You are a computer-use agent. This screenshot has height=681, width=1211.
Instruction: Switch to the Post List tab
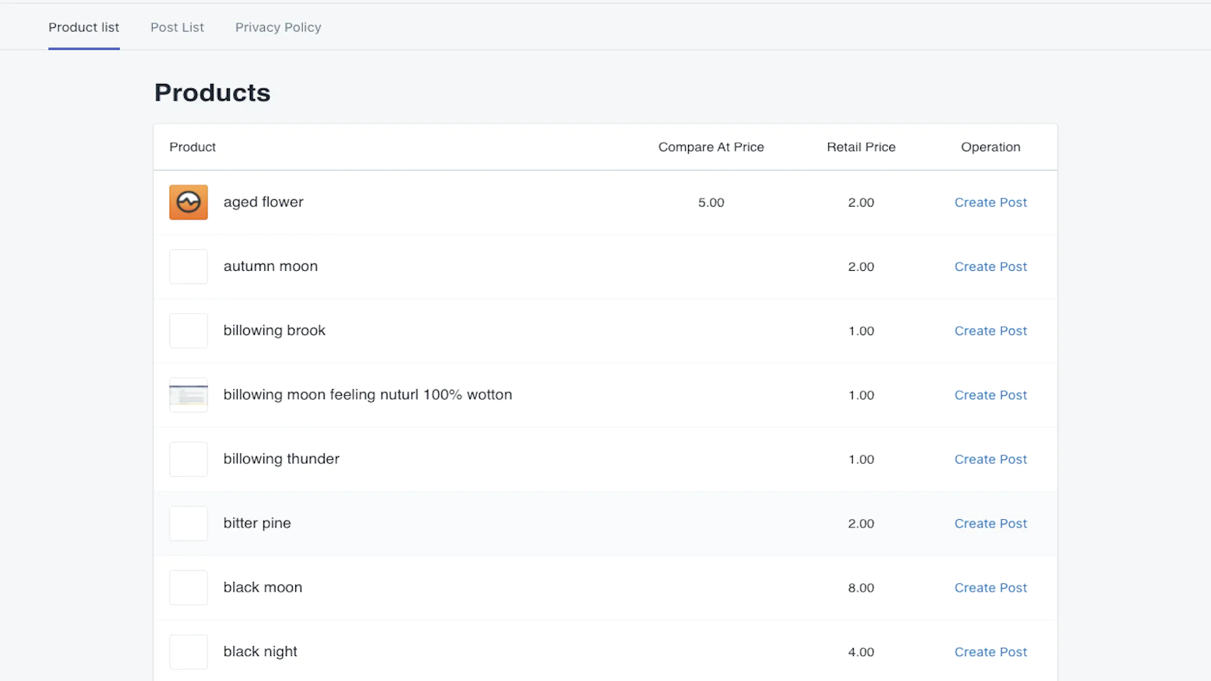click(x=177, y=27)
